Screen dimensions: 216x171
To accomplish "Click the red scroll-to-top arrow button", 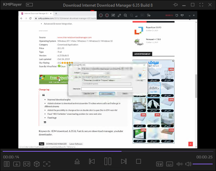I will click(191, 144).
